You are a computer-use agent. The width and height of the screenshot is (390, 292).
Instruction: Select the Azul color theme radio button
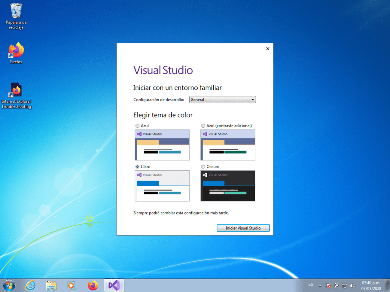click(x=137, y=126)
